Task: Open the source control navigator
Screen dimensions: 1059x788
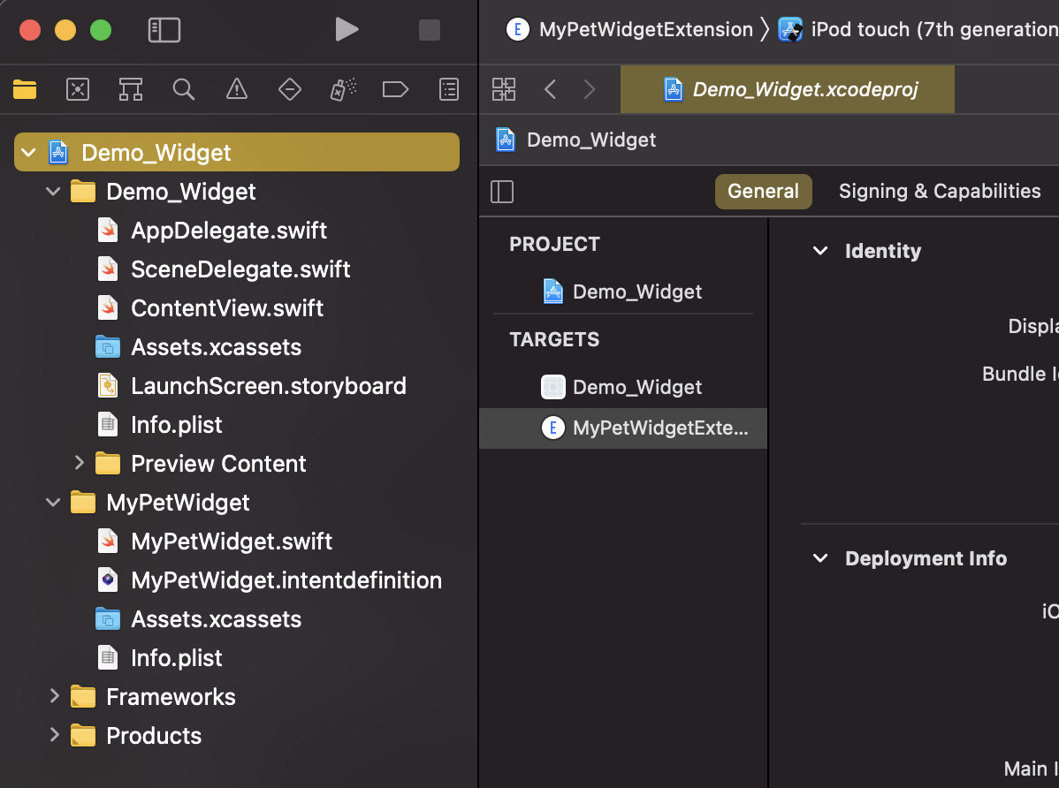Action: pyautogui.click(x=78, y=88)
